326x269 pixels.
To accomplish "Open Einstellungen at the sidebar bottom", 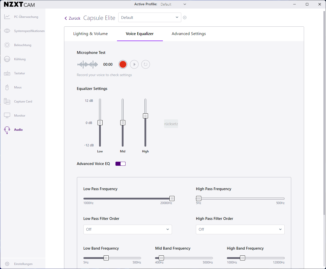I will coord(23,264).
